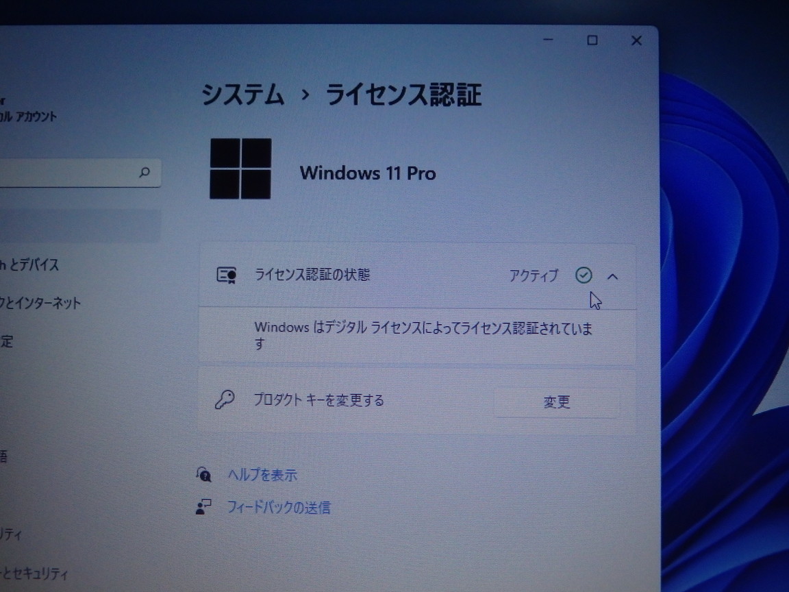Click the help headset icon
789x592 pixels.
point(203,474)
